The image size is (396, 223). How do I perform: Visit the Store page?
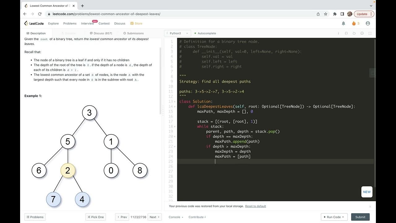(136, 23)
